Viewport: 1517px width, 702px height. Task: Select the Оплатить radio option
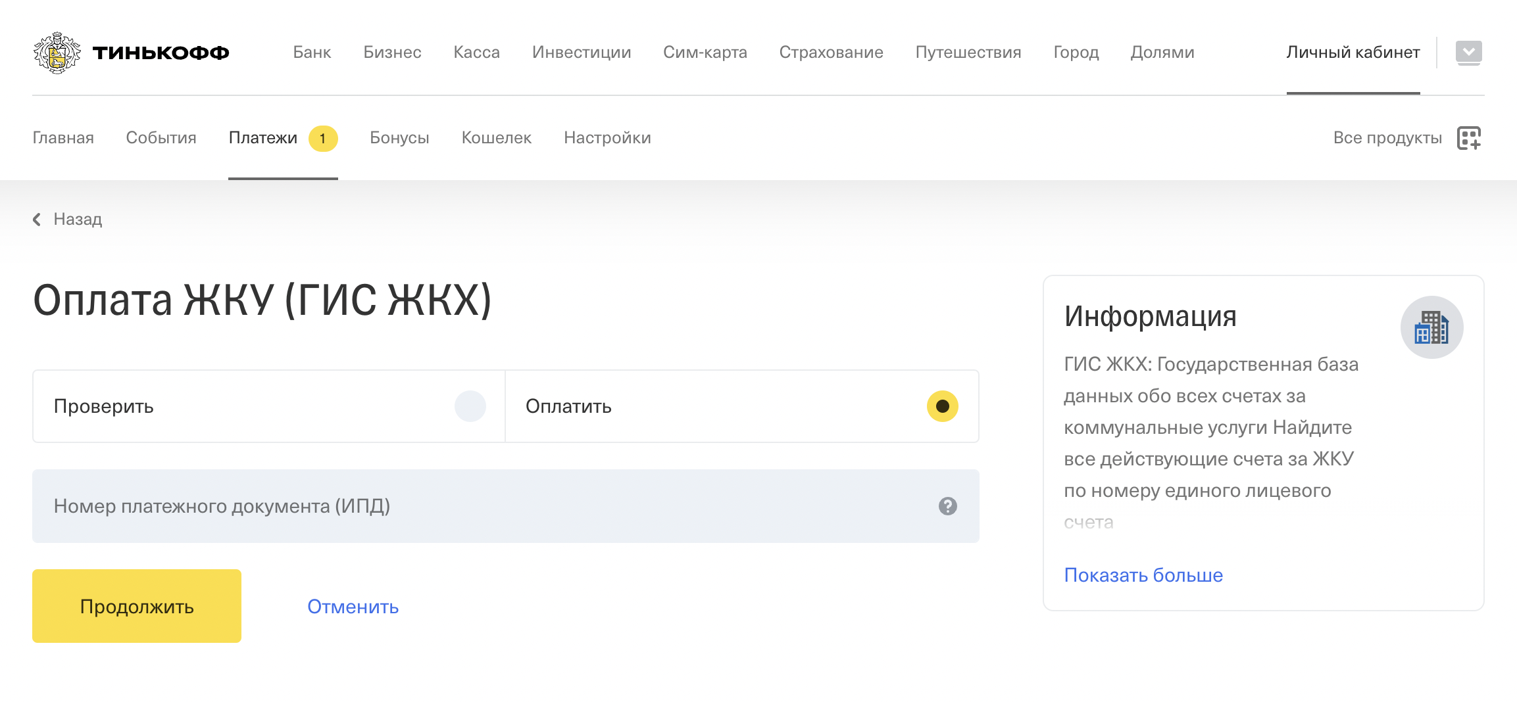pos(742,406)
